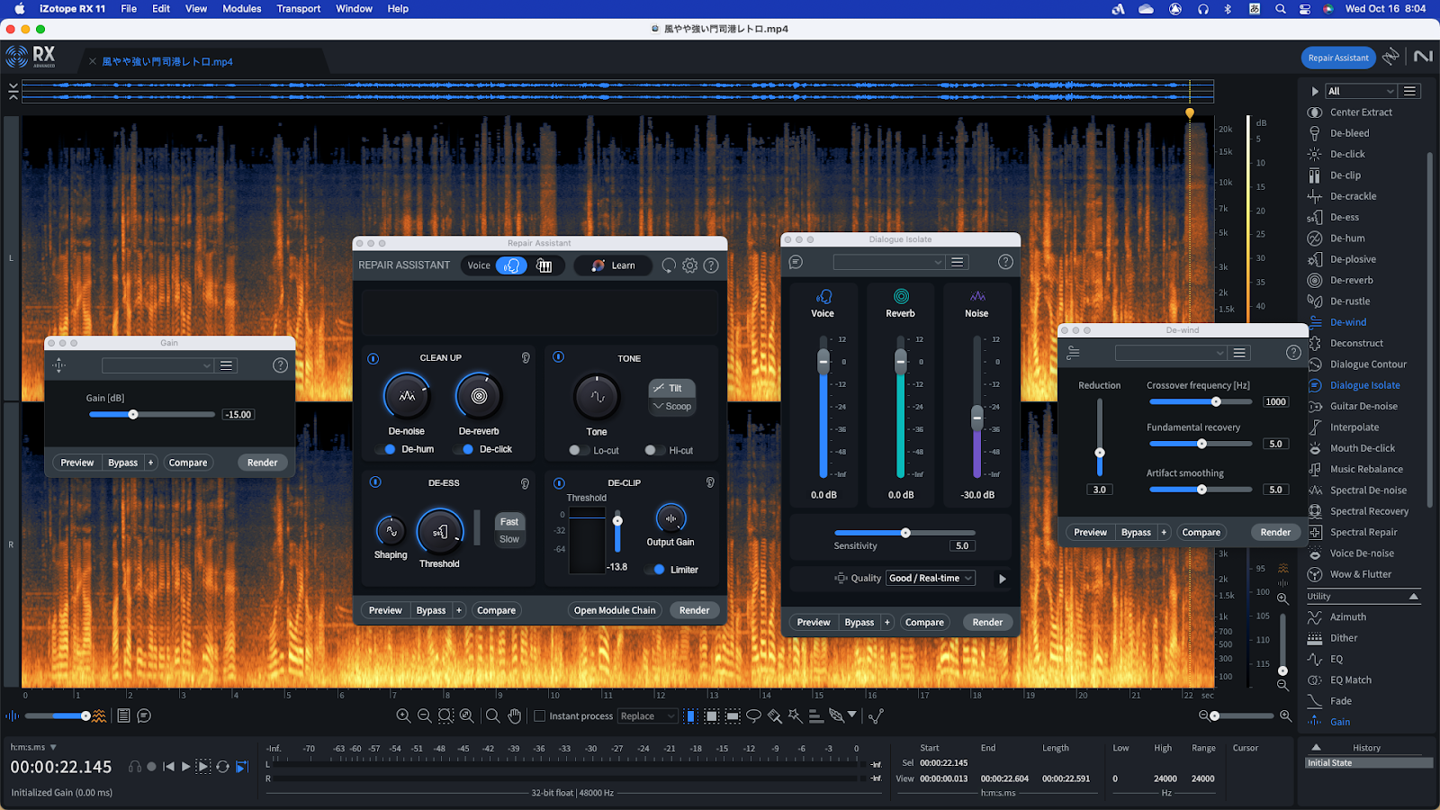Viewport: 1440px width, 810px height.
Task: Click the Dialogue Isolate preview play arrow
Action: 1002,579
